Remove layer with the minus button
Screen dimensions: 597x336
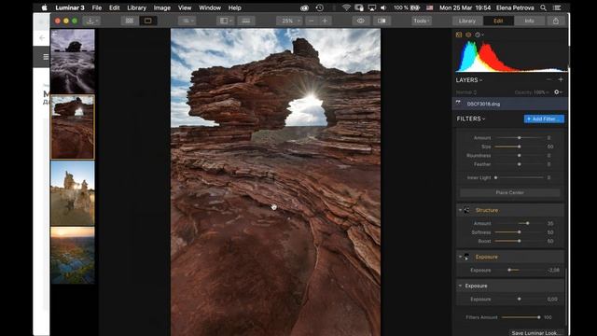click(548, 79)
